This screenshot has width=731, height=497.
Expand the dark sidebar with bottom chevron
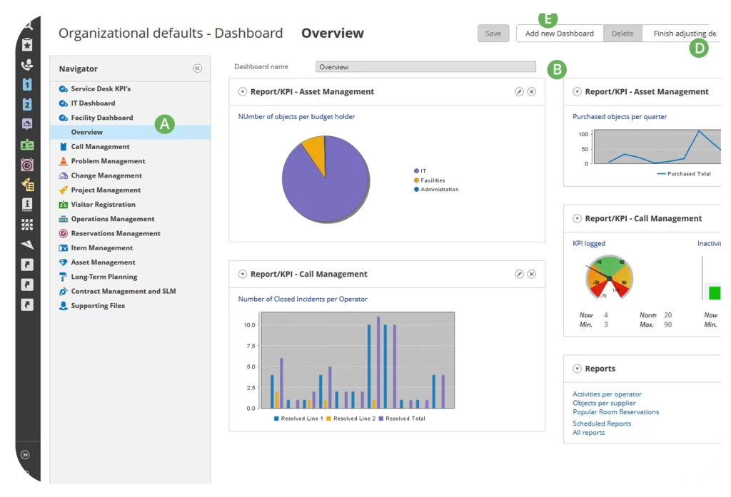pyautogui.click(x=26, y=454)
